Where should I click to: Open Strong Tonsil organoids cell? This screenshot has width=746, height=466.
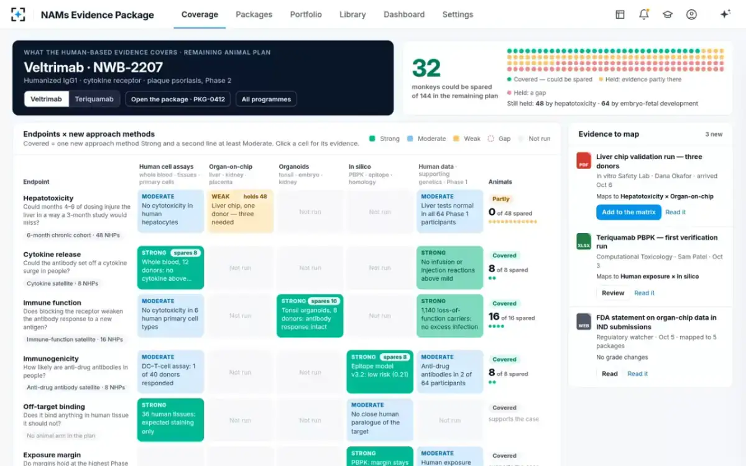310,316
